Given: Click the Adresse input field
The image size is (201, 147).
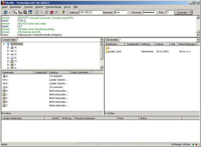Looking at the screenshot, I should pos(90,12).
